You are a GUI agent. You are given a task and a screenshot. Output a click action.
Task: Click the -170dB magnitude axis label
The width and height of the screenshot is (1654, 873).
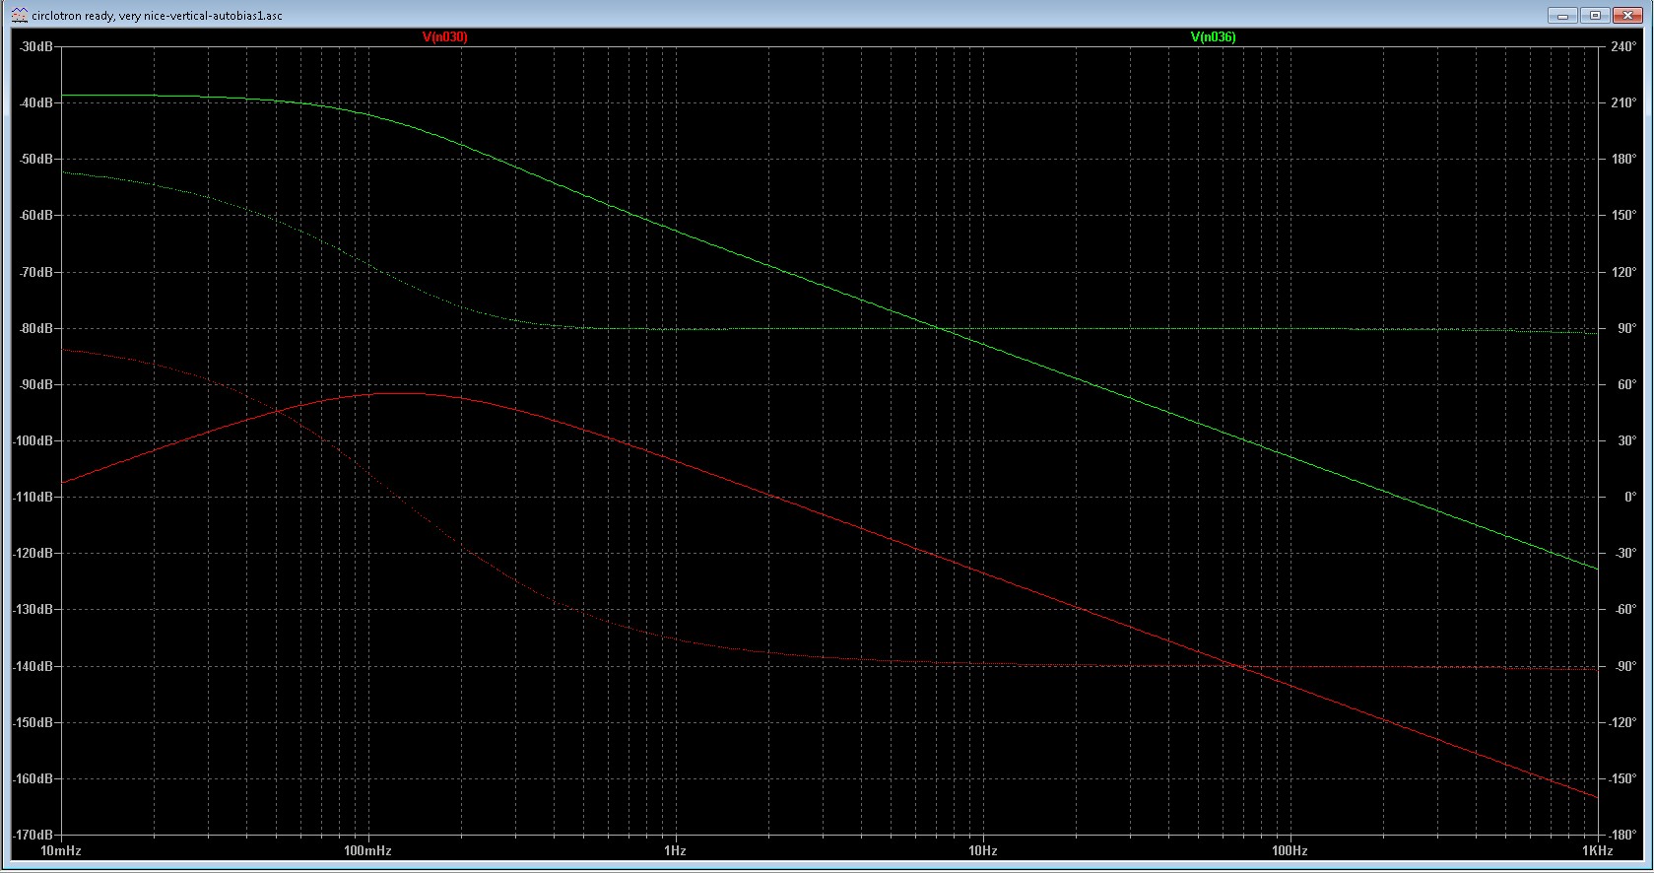33,835
